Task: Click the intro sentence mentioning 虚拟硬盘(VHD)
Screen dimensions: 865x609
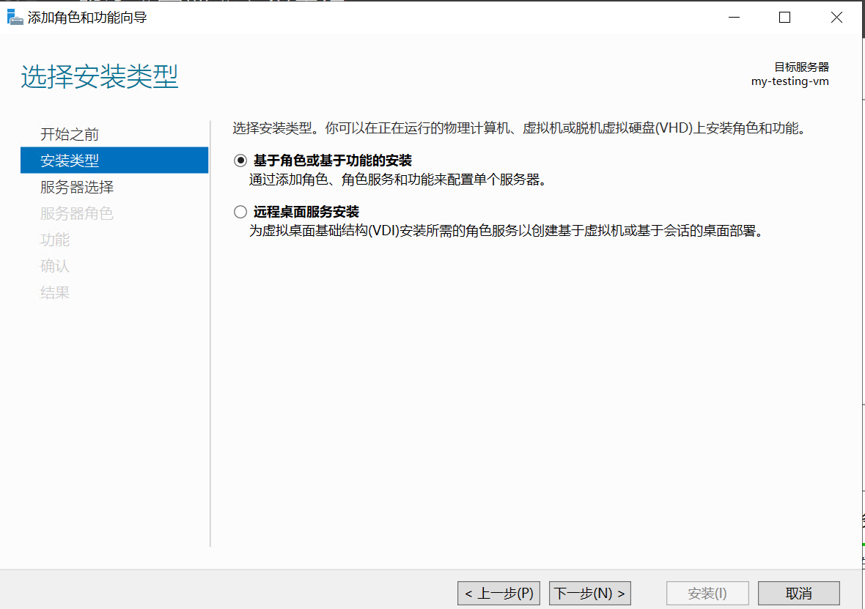Action: tap(520, 128)
